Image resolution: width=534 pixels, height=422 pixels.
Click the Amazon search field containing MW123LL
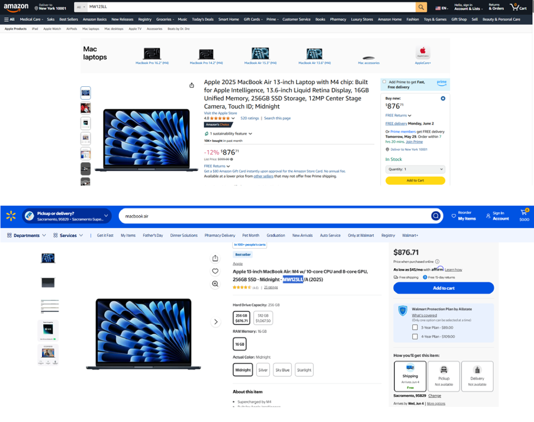tap(251, 7)
